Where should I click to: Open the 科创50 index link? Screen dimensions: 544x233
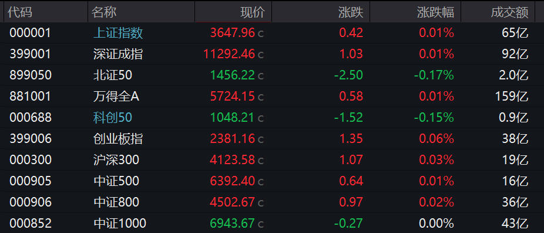pos(113,118)
